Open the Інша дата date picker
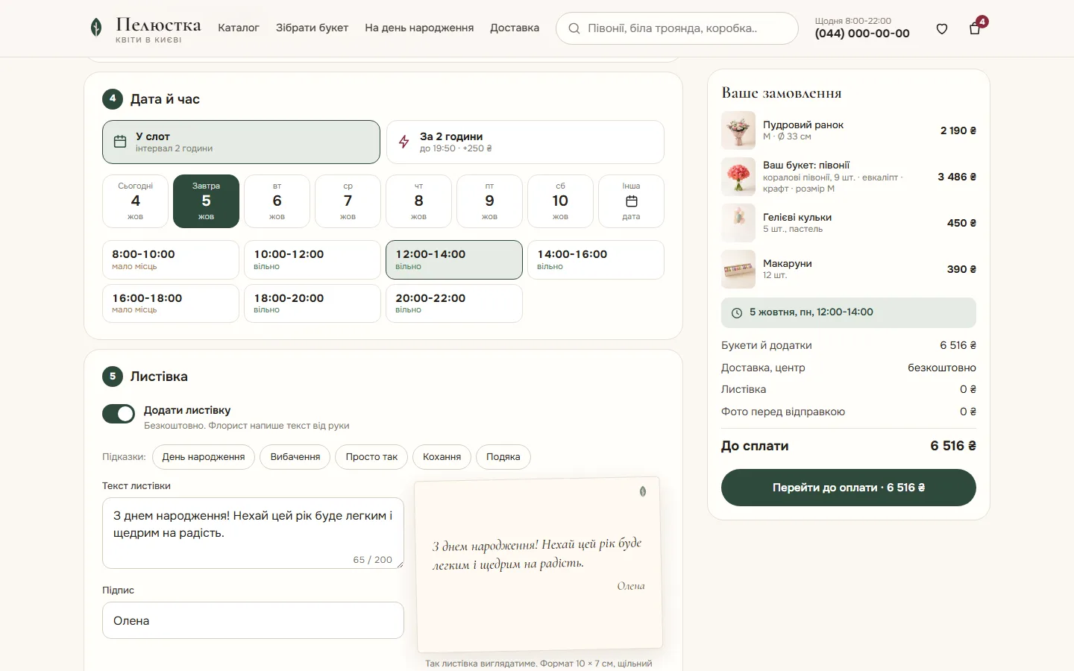This screenshot has height=671, width=1074. coord(632,201)
